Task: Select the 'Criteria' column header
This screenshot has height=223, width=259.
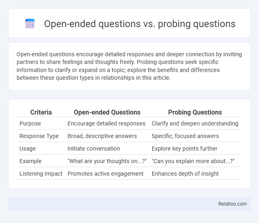Action: point(41,113)
